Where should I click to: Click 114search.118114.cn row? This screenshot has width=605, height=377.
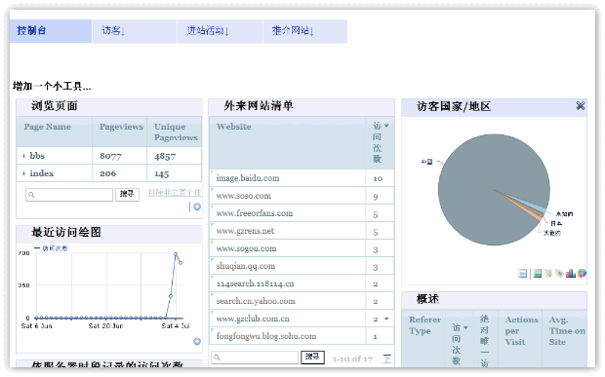[302, 283]
